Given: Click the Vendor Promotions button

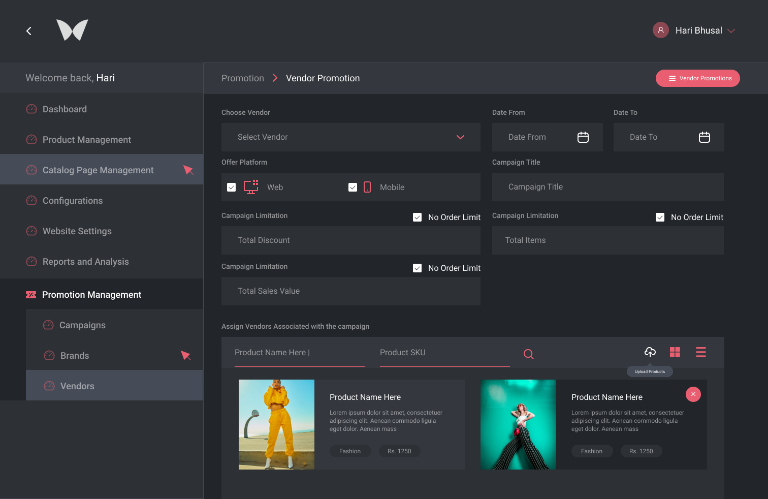Looking at the screenshot, I should (x=697, y=78).
